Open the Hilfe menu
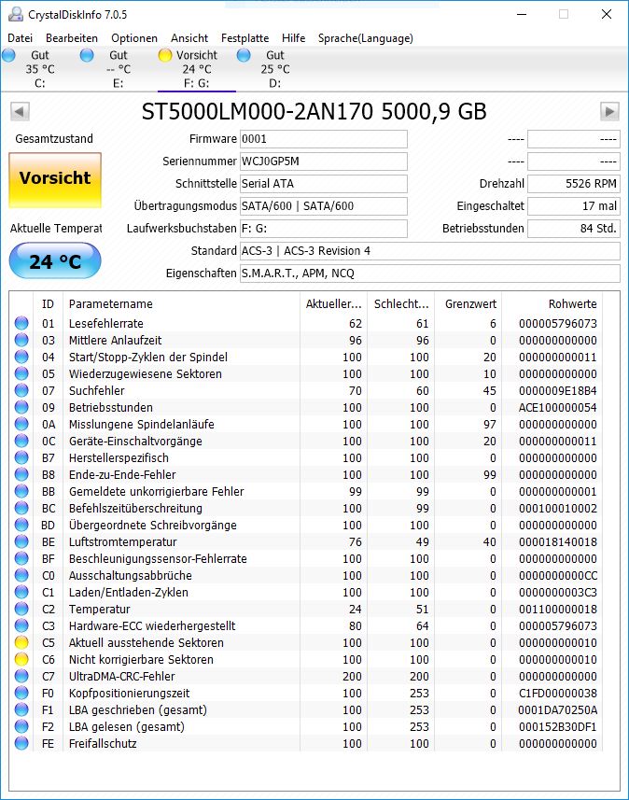The width and height of the screenshot is (629, 800). point(293,38)
